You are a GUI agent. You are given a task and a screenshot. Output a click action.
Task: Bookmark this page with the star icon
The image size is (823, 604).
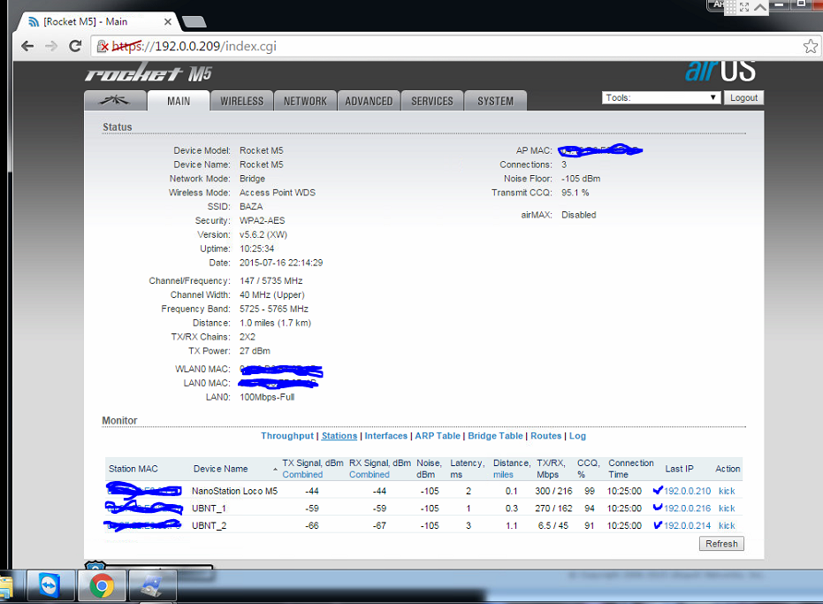(810, 46)
